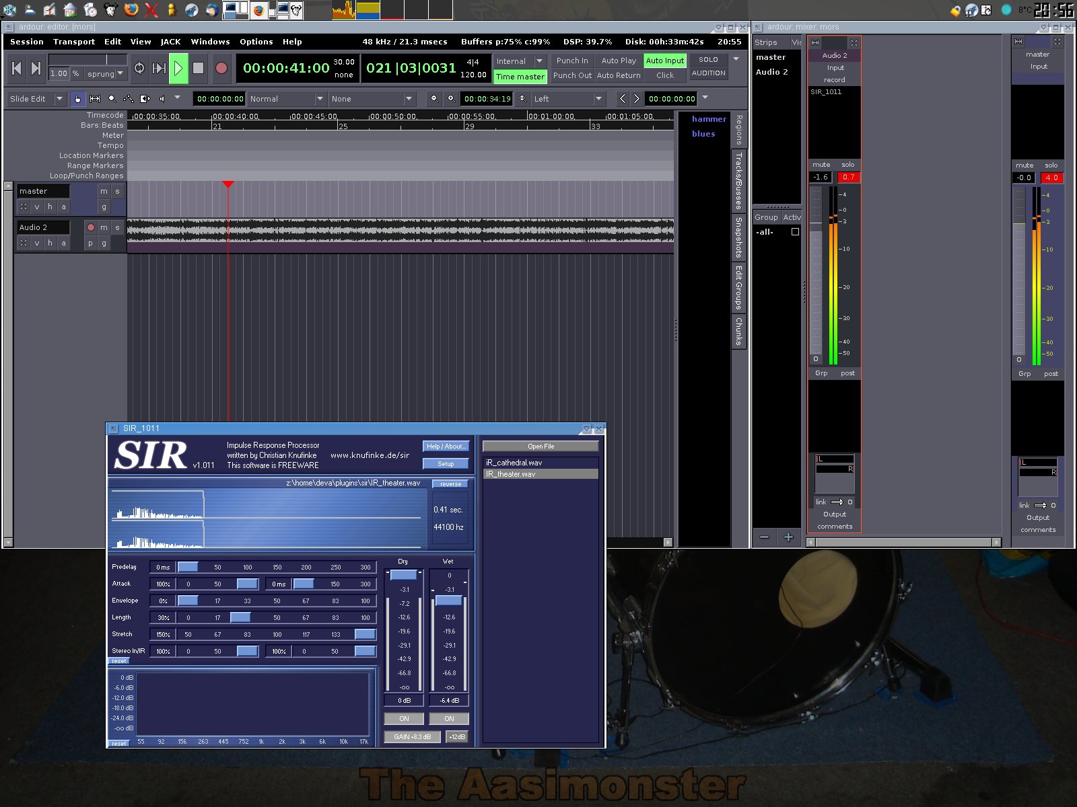Expand arrow beside SOLO button

736,59
